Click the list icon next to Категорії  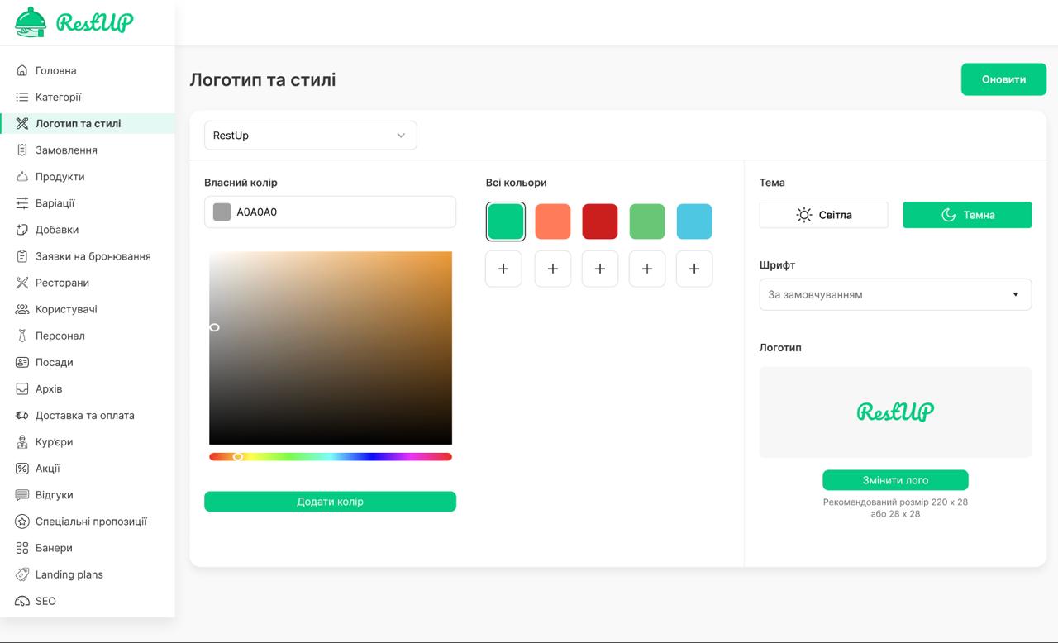tap(22, 98)
